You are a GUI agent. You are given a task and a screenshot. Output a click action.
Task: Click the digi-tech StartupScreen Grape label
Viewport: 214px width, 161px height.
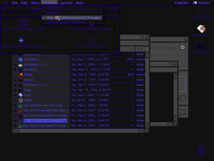click(x=91, y=29)
